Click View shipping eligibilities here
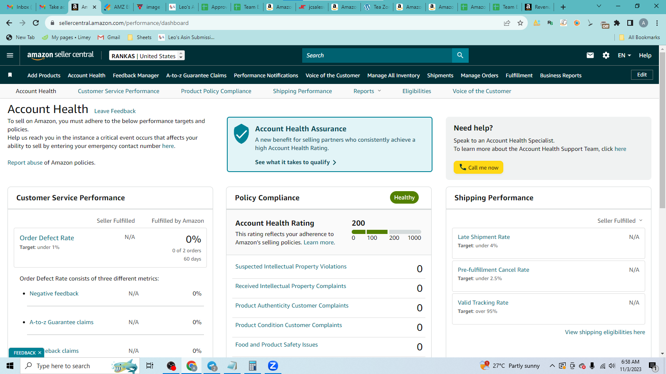The width and height of the screenshot is (666, 374). click(605, 332)
